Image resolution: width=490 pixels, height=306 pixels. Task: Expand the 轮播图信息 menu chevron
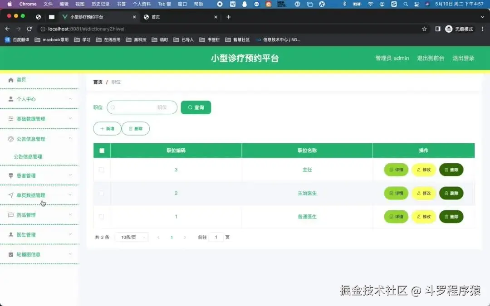[70, 254]
